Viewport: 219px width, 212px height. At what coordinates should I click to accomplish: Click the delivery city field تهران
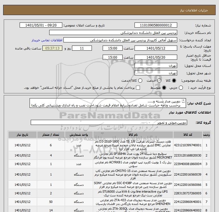click(x=156, y=73)
